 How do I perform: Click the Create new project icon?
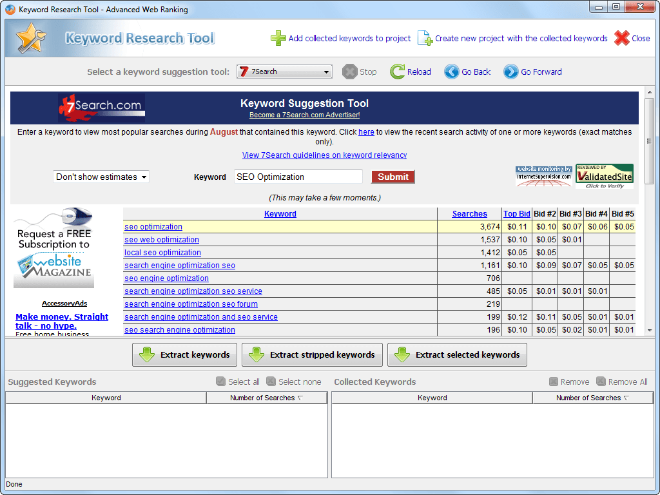424,39
